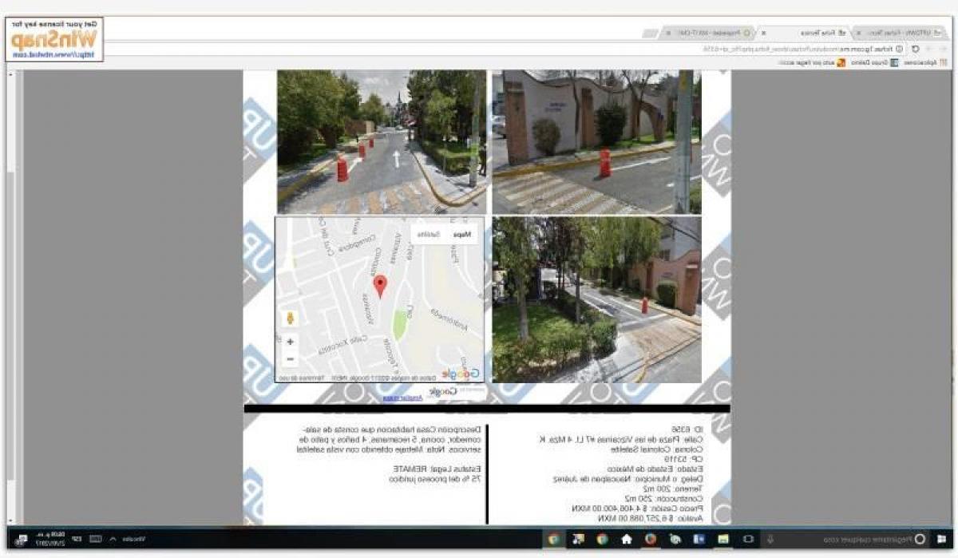This screenshot has width=958, height=558.
Task: Expand the hidden system tray icons chevron
Action: click(x=112, y=539)
